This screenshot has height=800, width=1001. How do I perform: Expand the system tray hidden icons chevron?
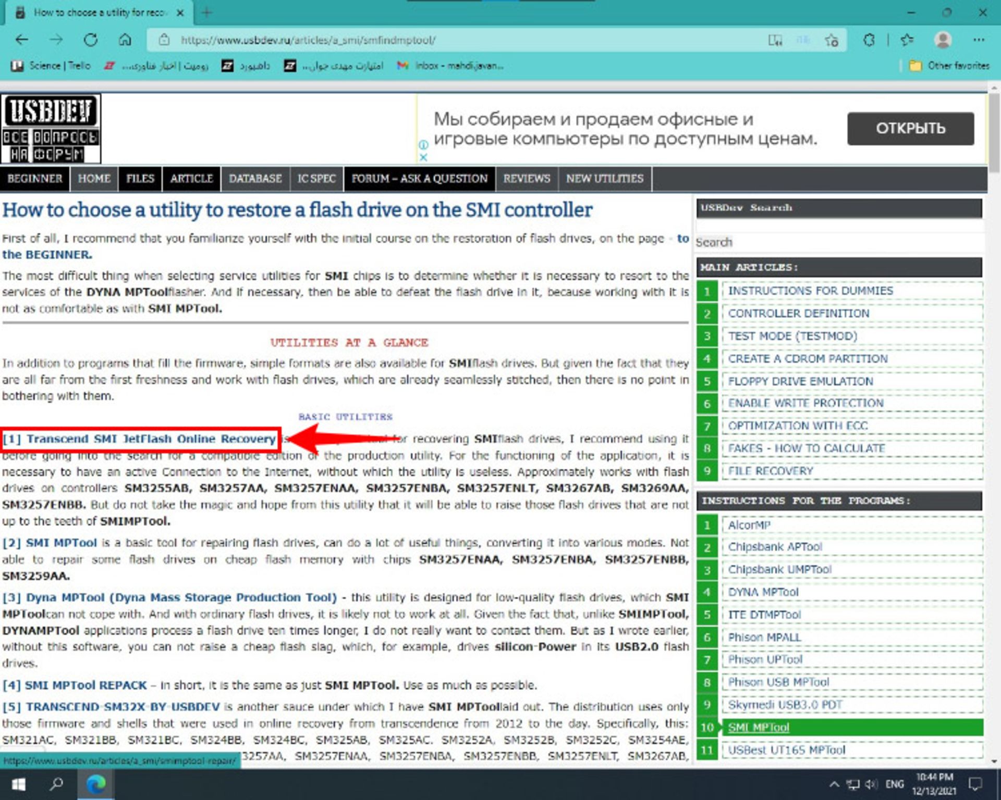pyautogui.click(x=834, y=784)
